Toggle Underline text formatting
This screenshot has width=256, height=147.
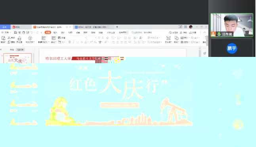pos(78,42)
